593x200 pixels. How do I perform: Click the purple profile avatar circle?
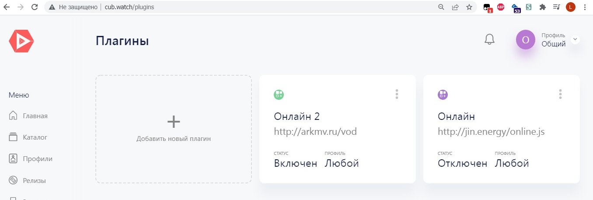526,40
